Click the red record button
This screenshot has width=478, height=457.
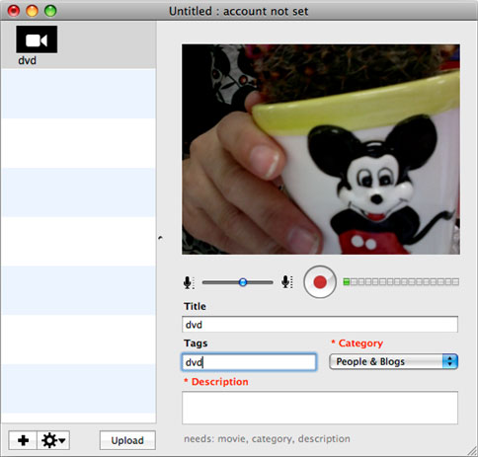(320, 282)
